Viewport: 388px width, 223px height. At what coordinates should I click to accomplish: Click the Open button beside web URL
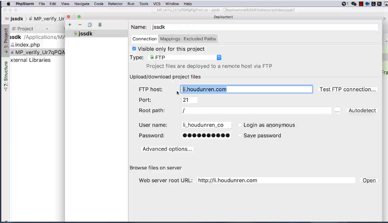pos(369,180)
